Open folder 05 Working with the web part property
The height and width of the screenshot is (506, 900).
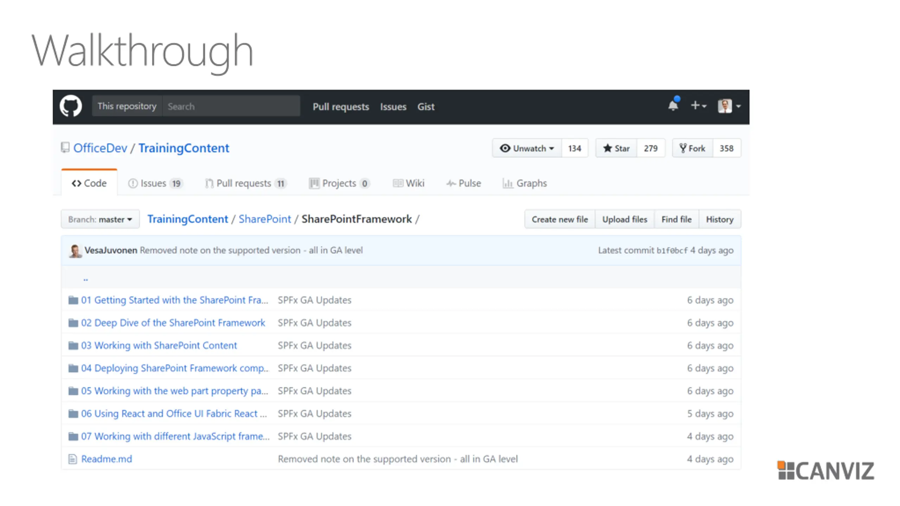click(175, 391)
